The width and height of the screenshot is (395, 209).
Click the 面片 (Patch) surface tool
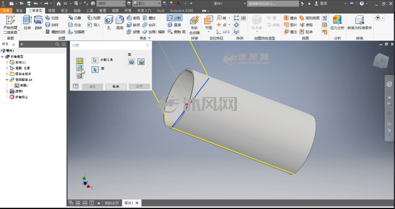[x=290, y=25]
